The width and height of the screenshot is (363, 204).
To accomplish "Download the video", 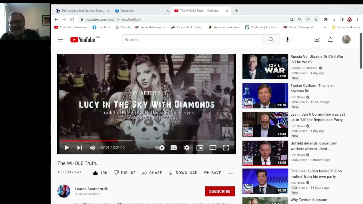I will [x=183, y=173].
